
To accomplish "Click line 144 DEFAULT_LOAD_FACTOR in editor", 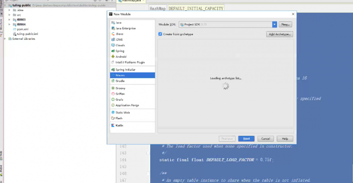I will tap(230, 160).
